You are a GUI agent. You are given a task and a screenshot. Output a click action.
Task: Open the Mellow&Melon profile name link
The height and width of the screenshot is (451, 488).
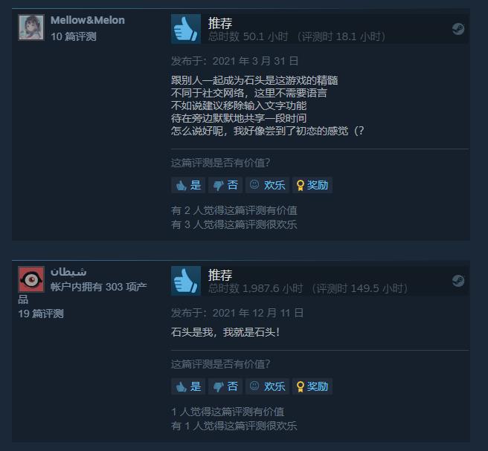pyautogui.click(x=88, y=20)
